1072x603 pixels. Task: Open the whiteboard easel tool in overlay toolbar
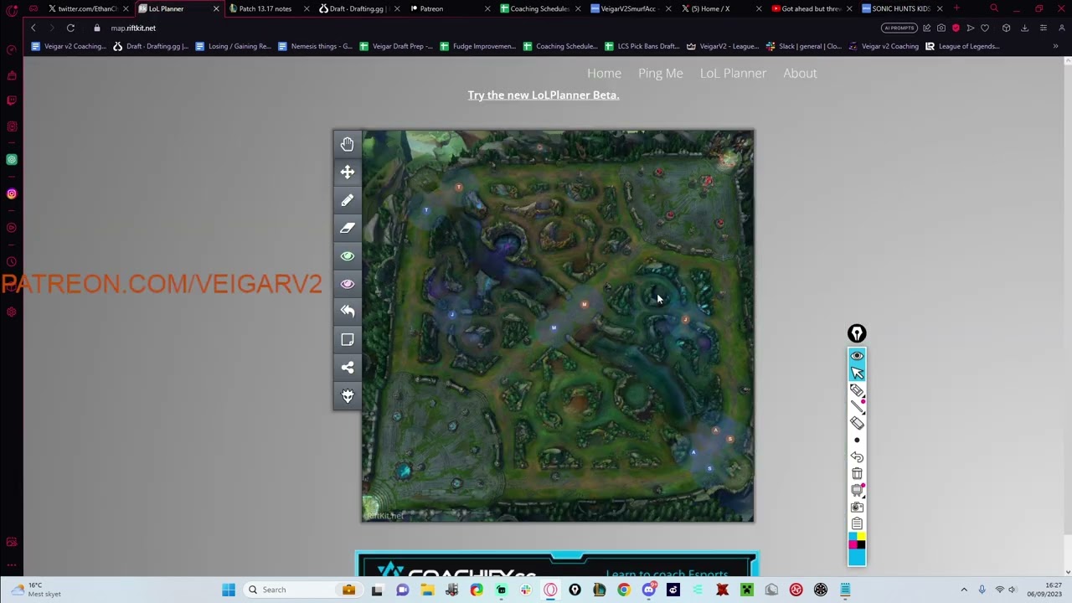coord(857,491)
